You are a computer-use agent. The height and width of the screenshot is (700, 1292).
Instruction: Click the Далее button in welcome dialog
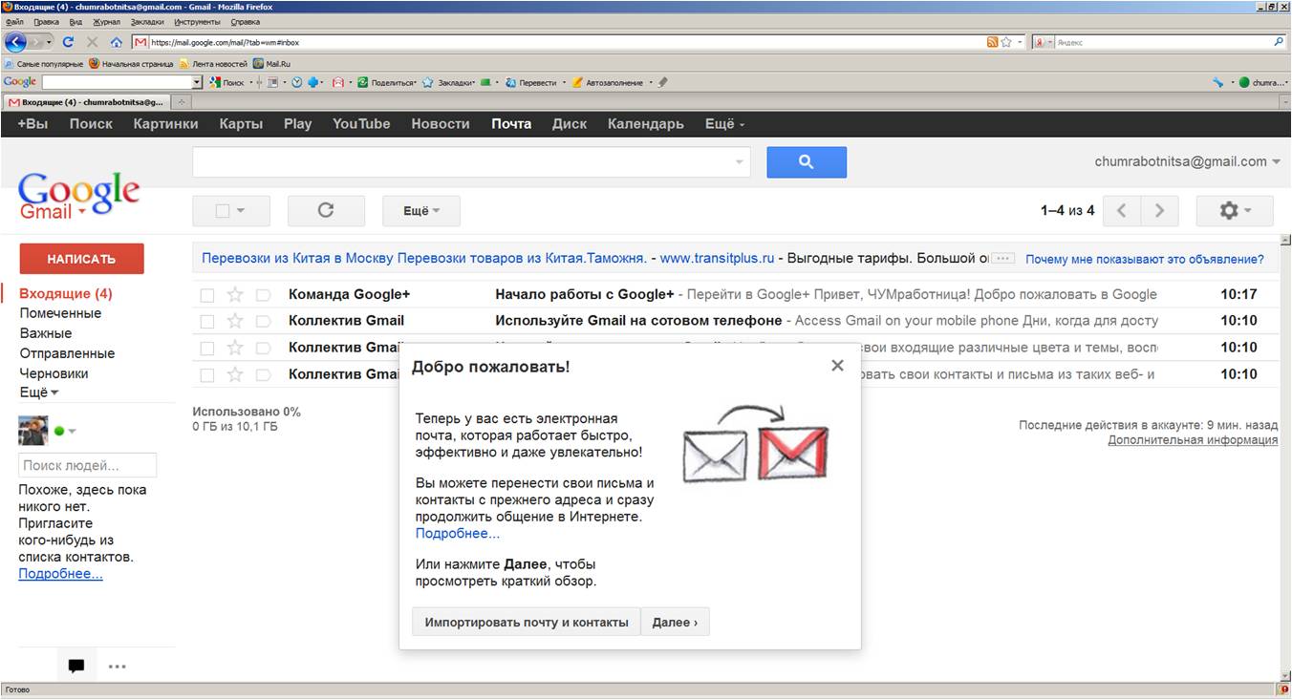click(675, 622)
